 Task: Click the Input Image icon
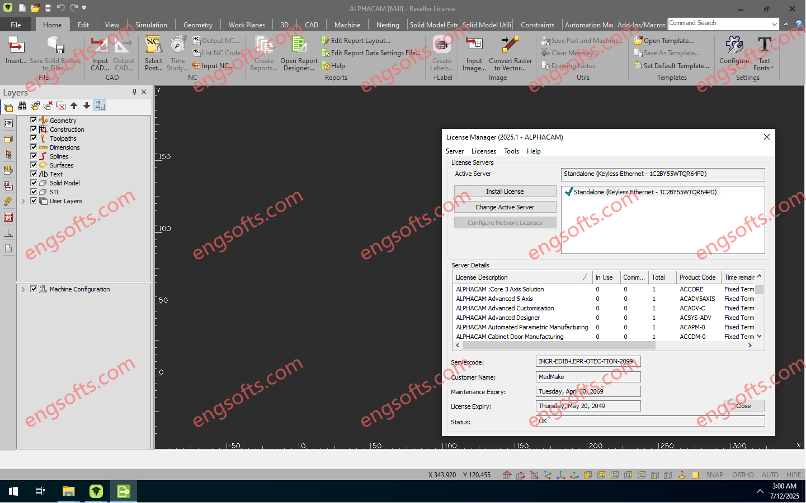(474, 54)
